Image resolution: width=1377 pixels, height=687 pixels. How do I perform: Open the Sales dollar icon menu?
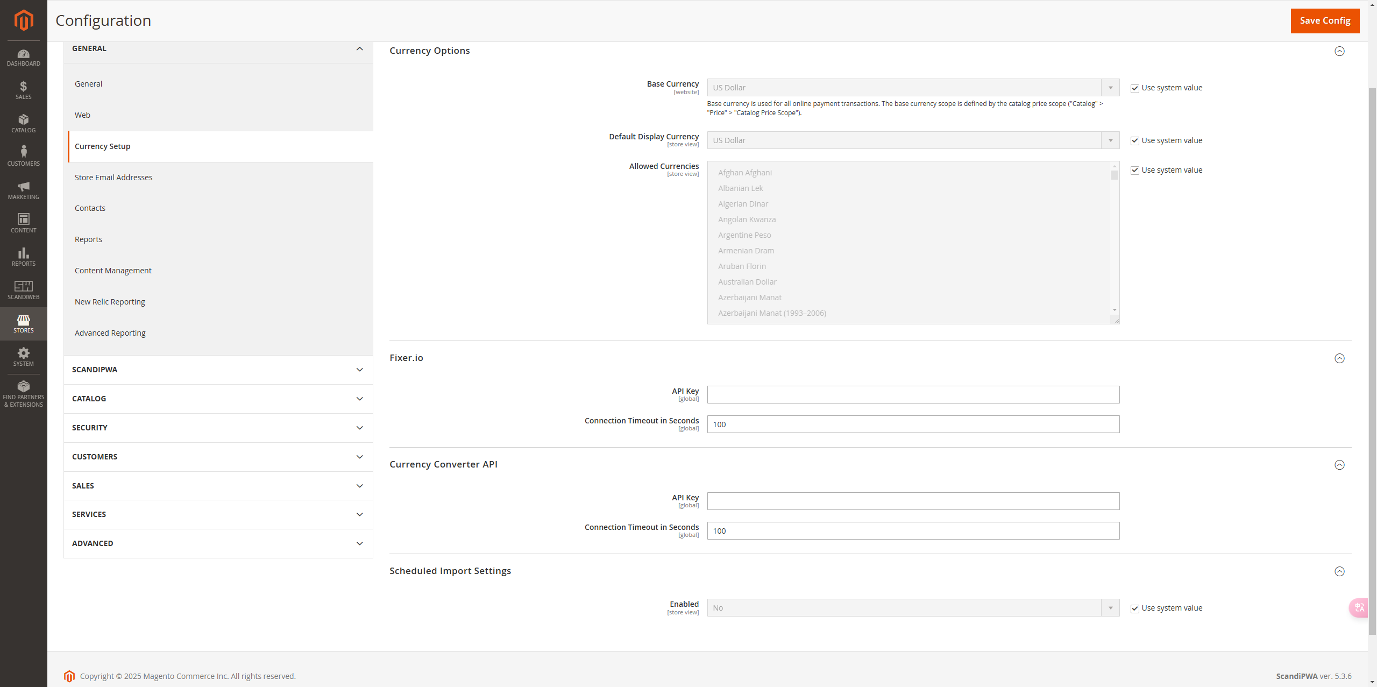[23, 90]
